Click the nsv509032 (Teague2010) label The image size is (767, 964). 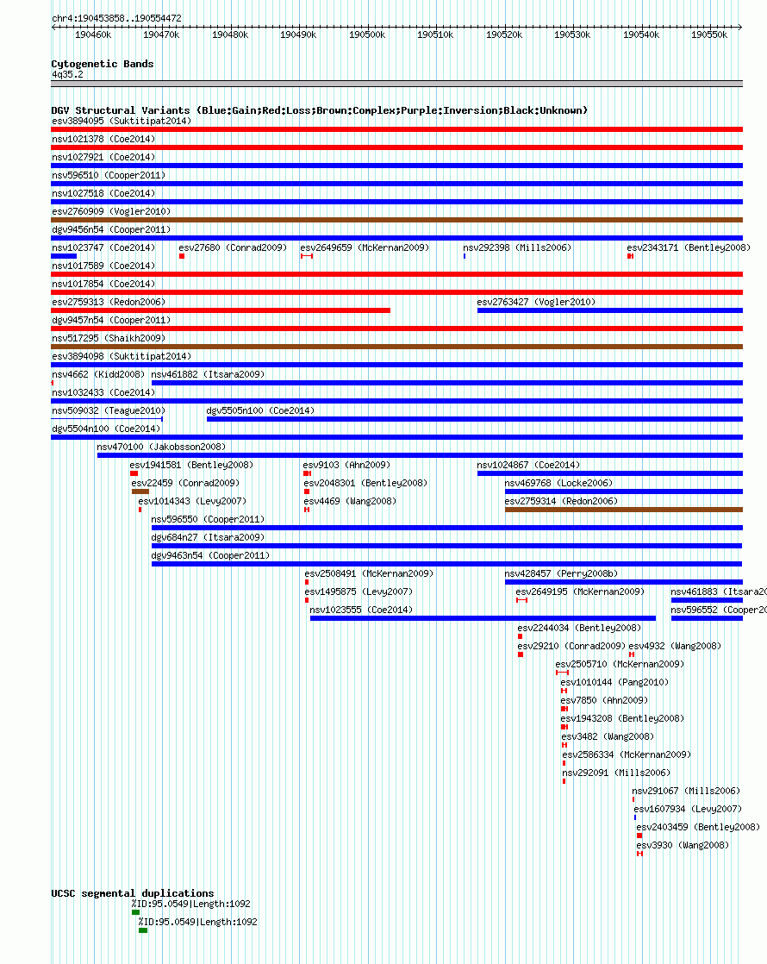coord(109,410)
